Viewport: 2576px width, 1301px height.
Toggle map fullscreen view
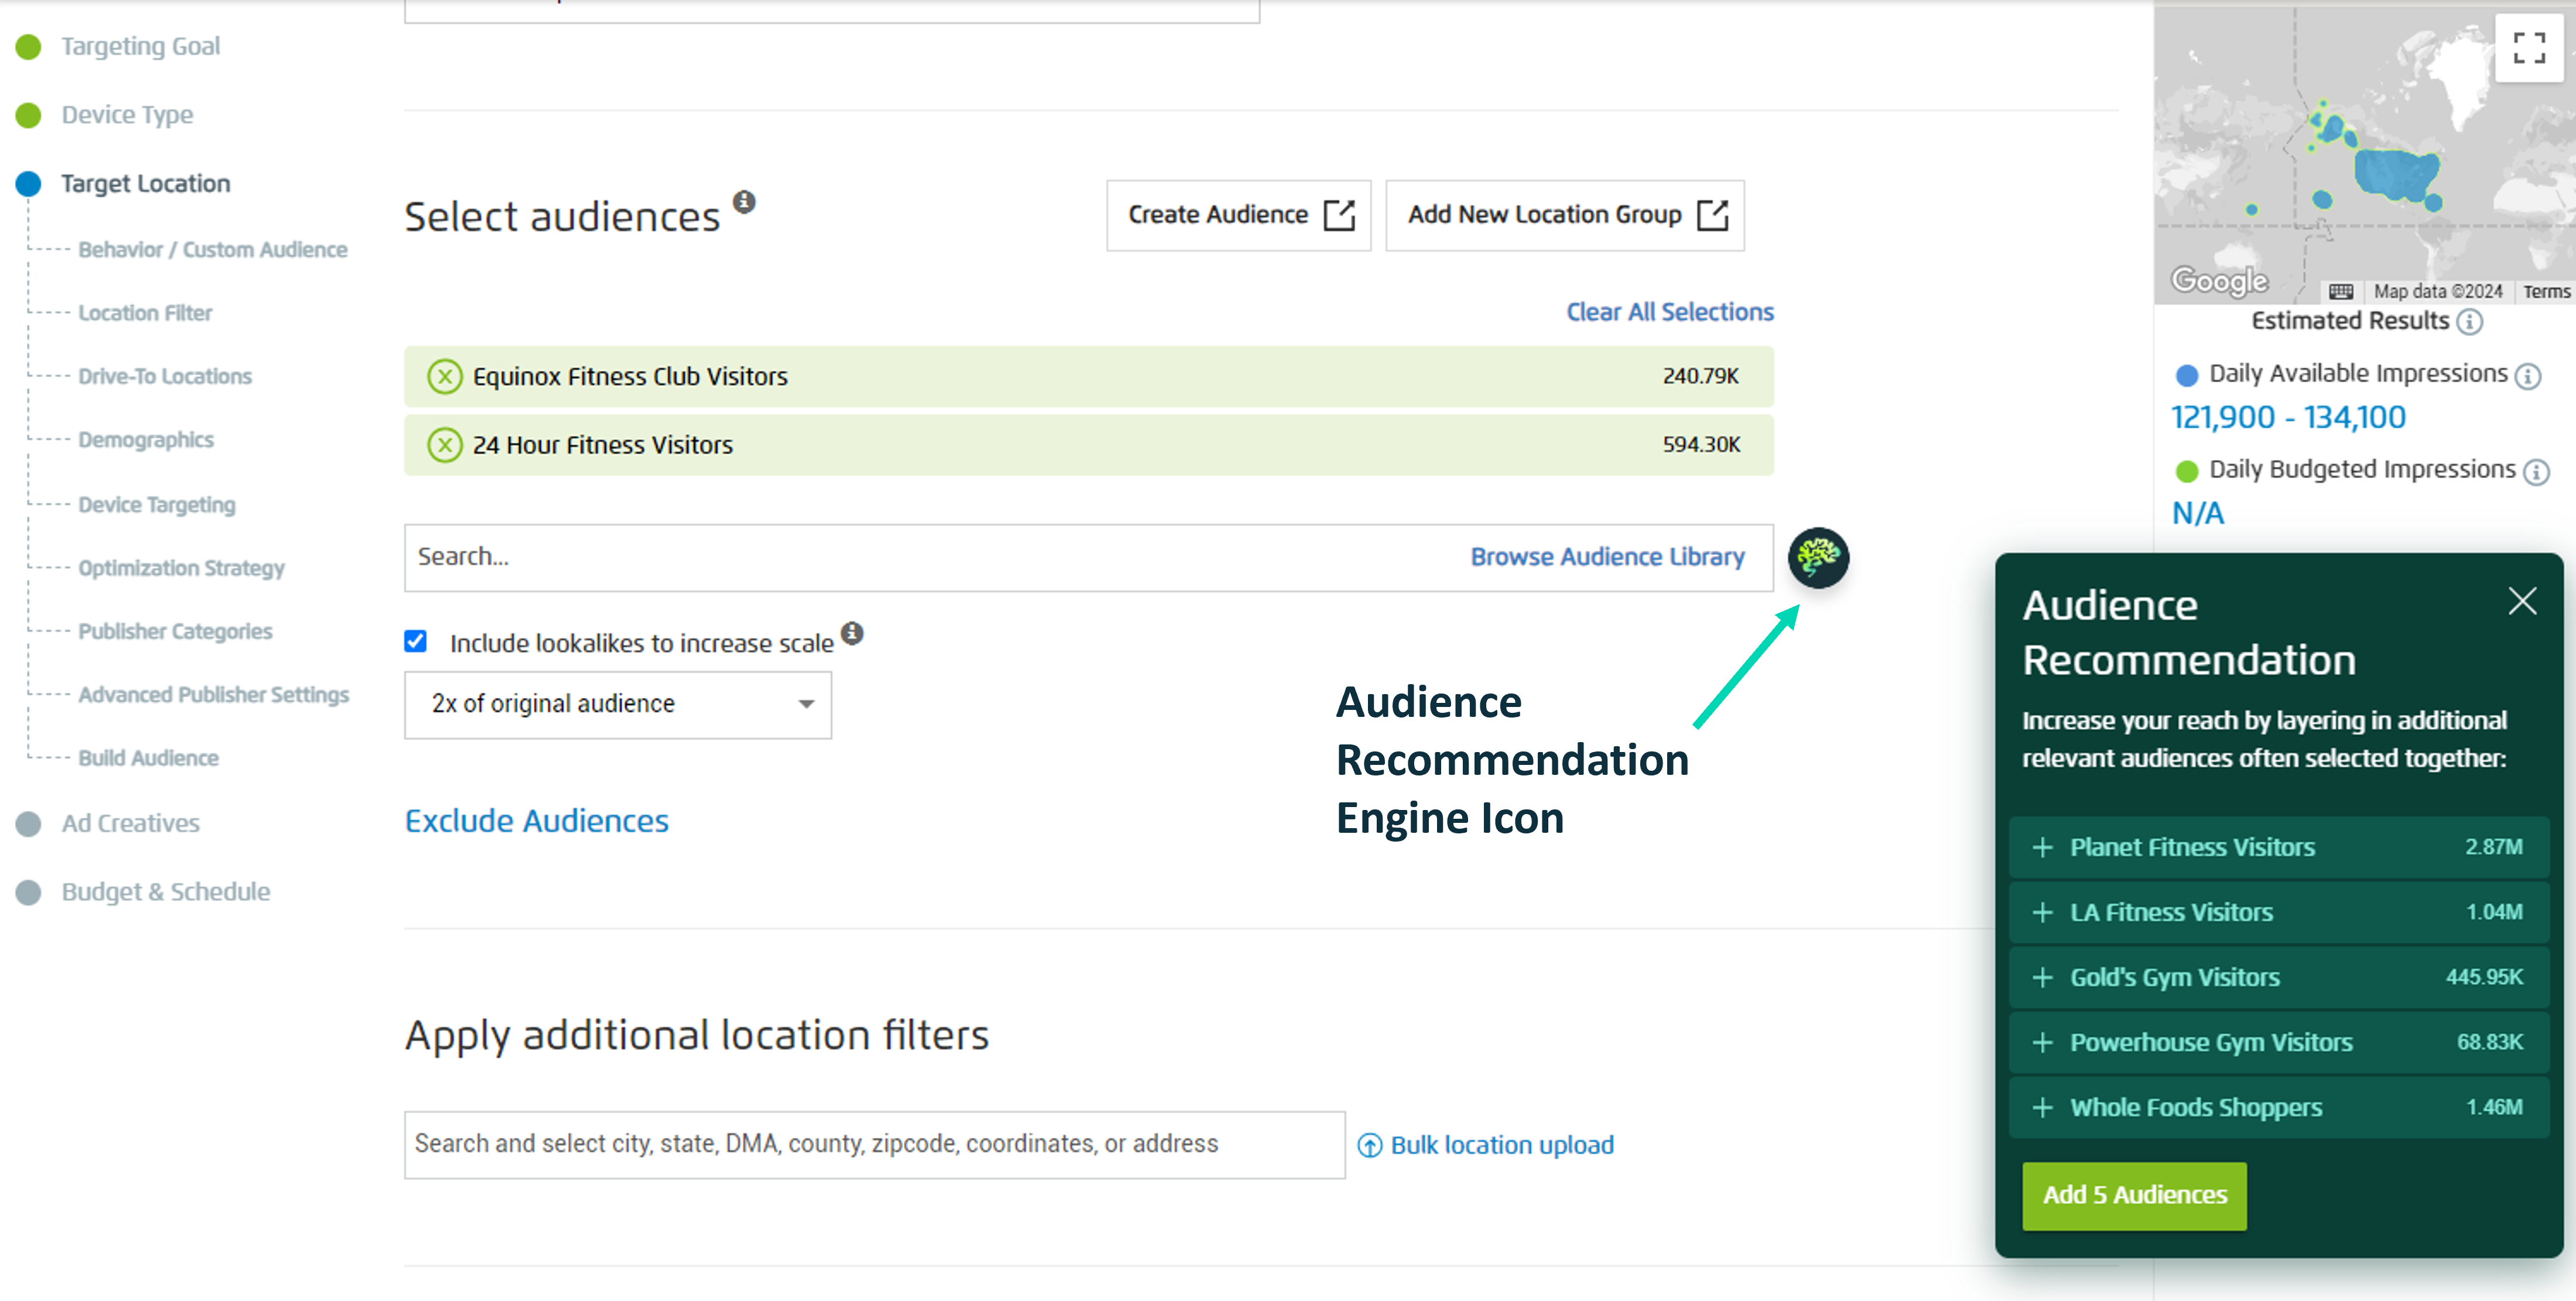coord(2528,47)
